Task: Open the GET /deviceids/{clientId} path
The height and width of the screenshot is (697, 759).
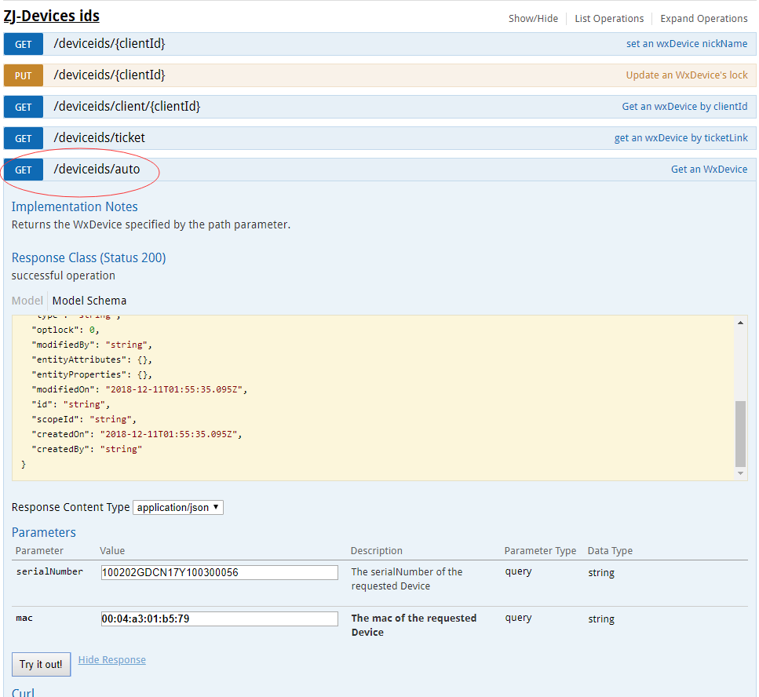Action: click(109, 44)
